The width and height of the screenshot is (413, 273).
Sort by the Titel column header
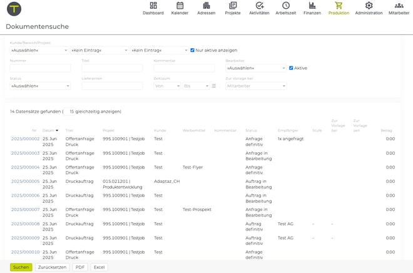point(69,130)
